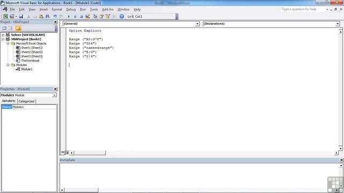Click the blue Help question mark icon
344x193 pixels.
(x=122, y=17)
